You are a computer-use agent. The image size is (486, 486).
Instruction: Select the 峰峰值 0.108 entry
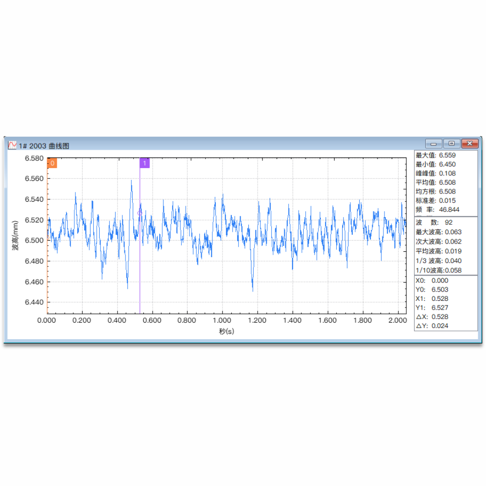pyautogui.click(x=435, y=174)
